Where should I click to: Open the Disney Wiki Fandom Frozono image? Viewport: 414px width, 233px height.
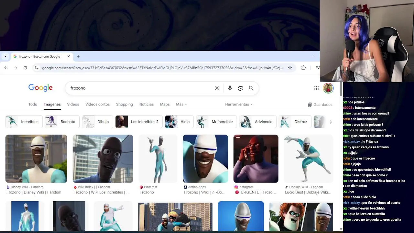(x=36, y=159)
